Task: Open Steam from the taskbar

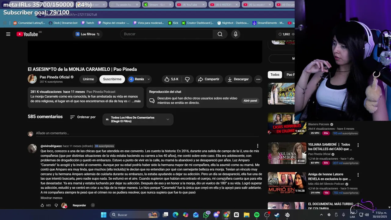Action: pos(277,215)
